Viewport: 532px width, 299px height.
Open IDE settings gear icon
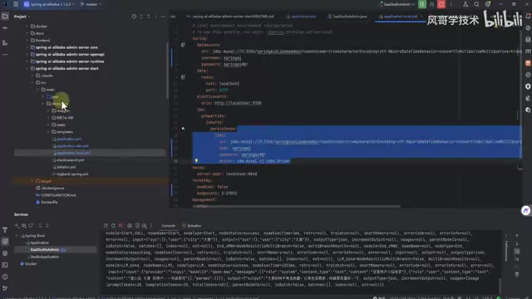click(488, 4)
